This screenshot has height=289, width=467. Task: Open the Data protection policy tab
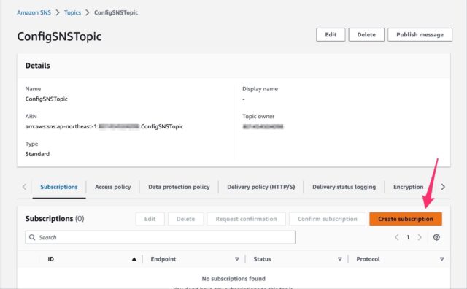(179, 187)
